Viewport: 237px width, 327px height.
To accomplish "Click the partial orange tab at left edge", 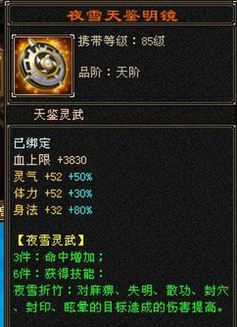I will [x=2, y=210].
